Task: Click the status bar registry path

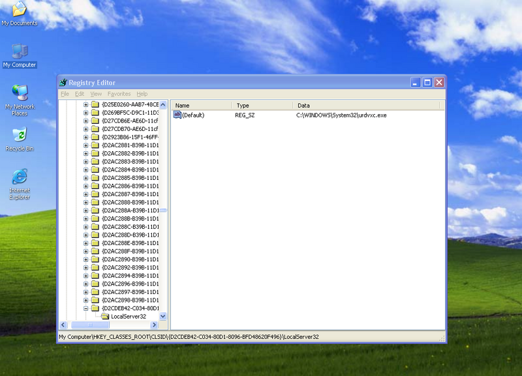Action: coord(189,337)
